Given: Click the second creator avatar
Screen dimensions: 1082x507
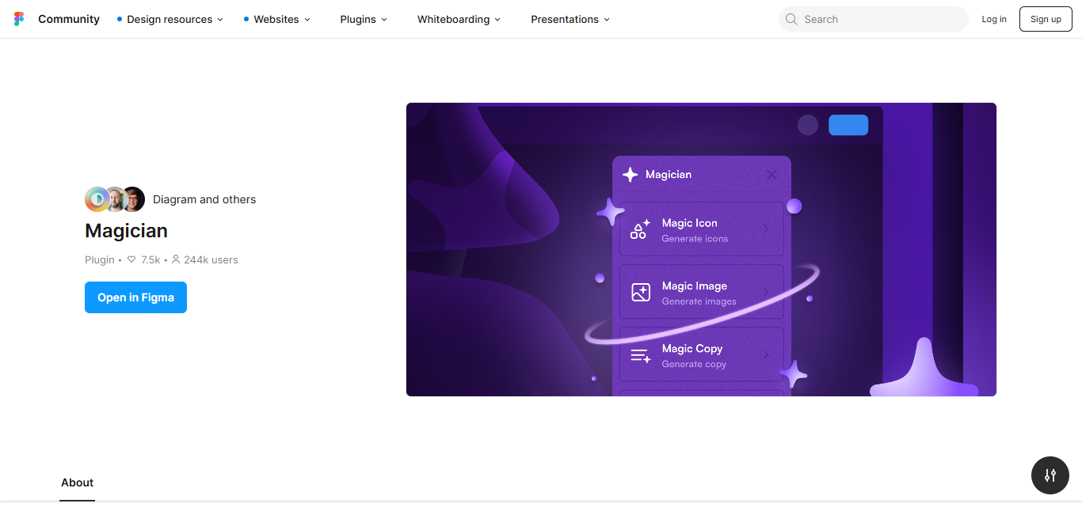Looking at the screenshot, I should click(116, 199).
